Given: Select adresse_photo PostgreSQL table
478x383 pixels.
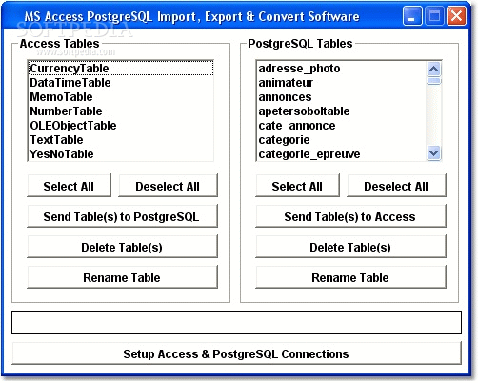Looking at the screenshot, I should [342, 69].
